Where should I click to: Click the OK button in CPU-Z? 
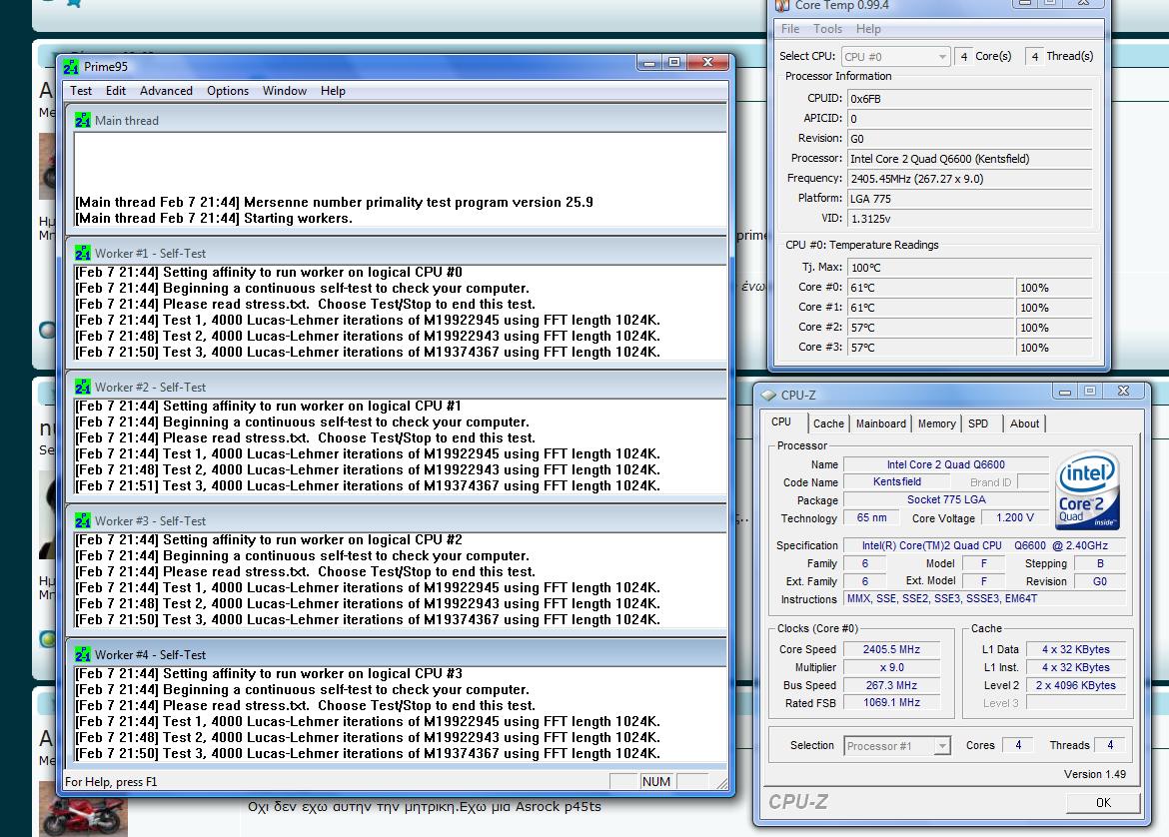[1103, 803]
